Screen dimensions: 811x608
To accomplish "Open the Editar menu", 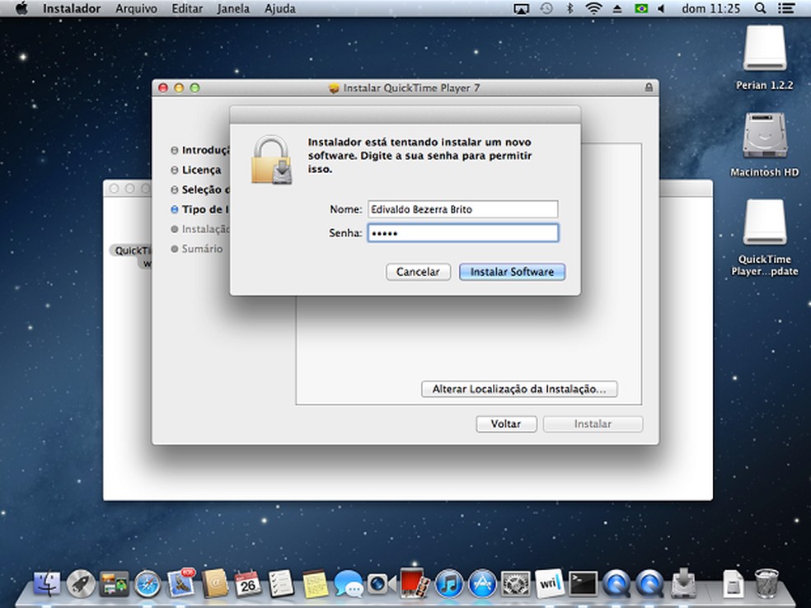I will pyautogui.click(x=187, y=8).
